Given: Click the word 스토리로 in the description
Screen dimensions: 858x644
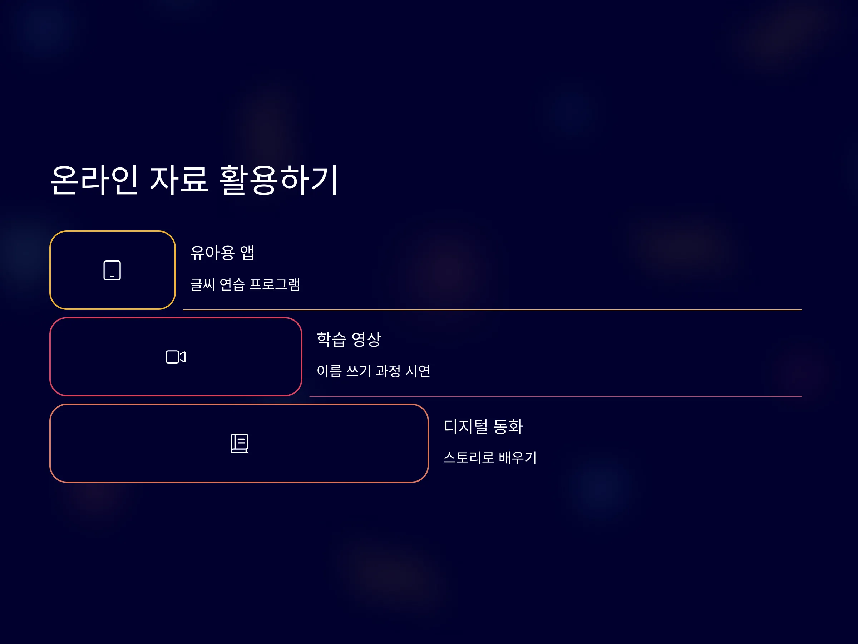Looking at the screenshot, I should [469, 458].
